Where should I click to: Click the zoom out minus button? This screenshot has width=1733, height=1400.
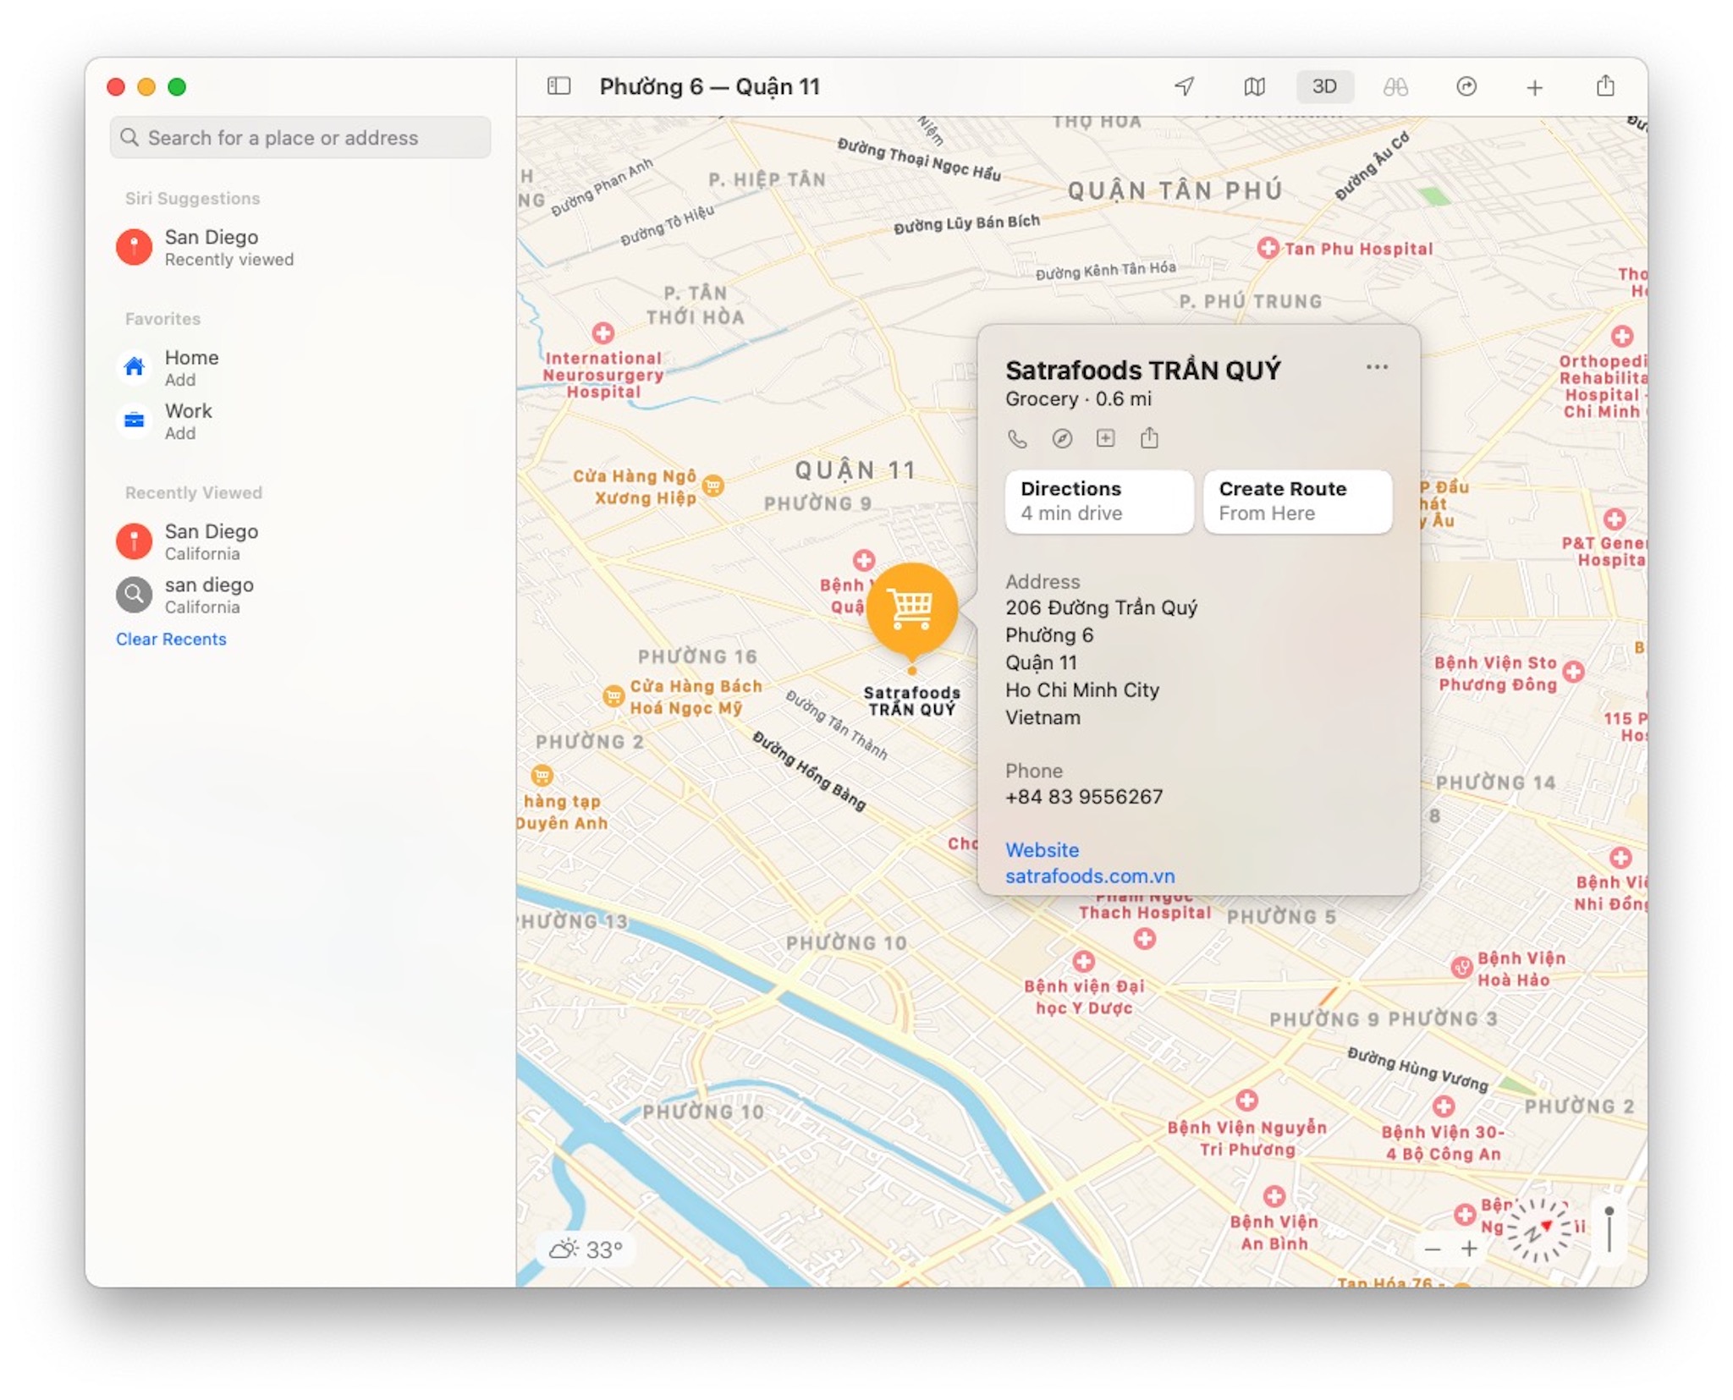pos(1433,1249)
